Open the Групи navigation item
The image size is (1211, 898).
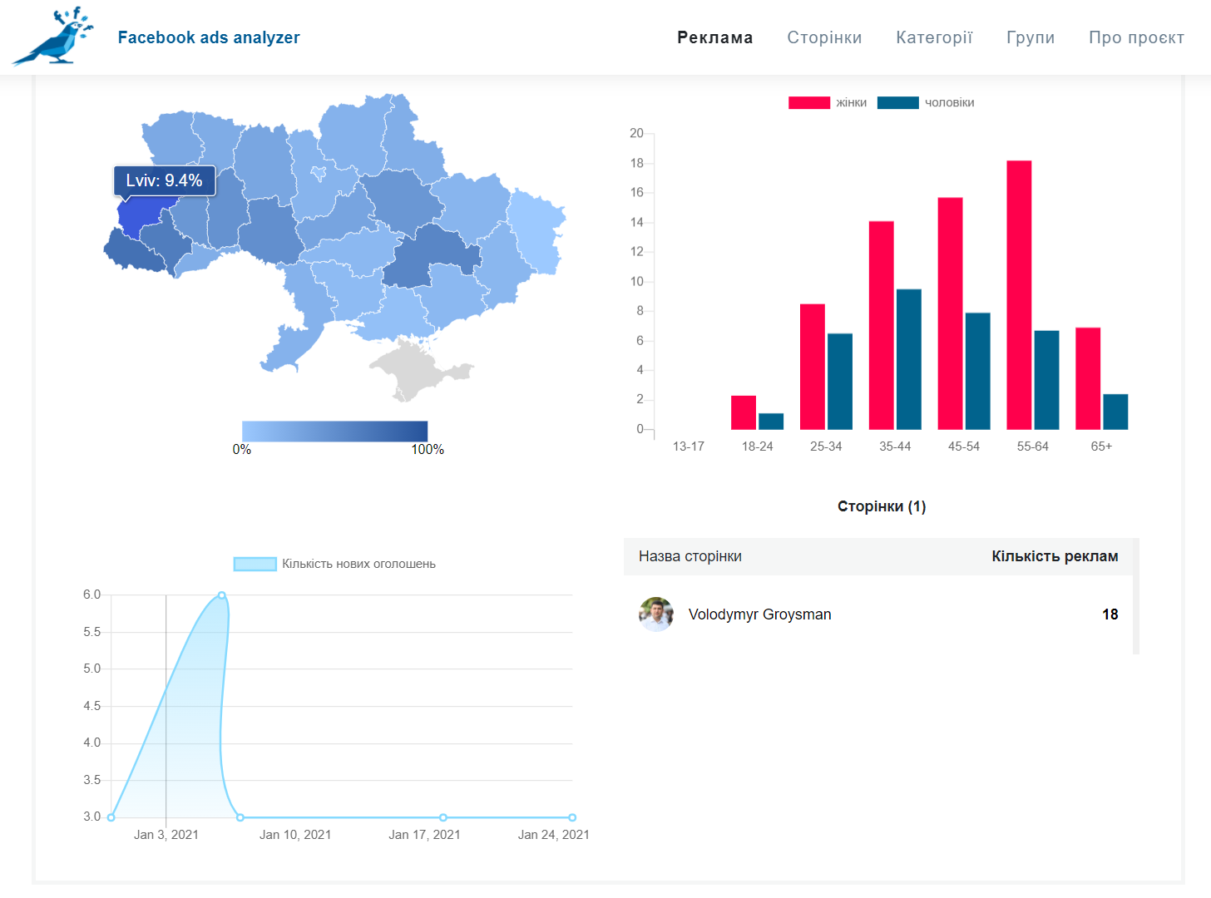(1031, 37)
